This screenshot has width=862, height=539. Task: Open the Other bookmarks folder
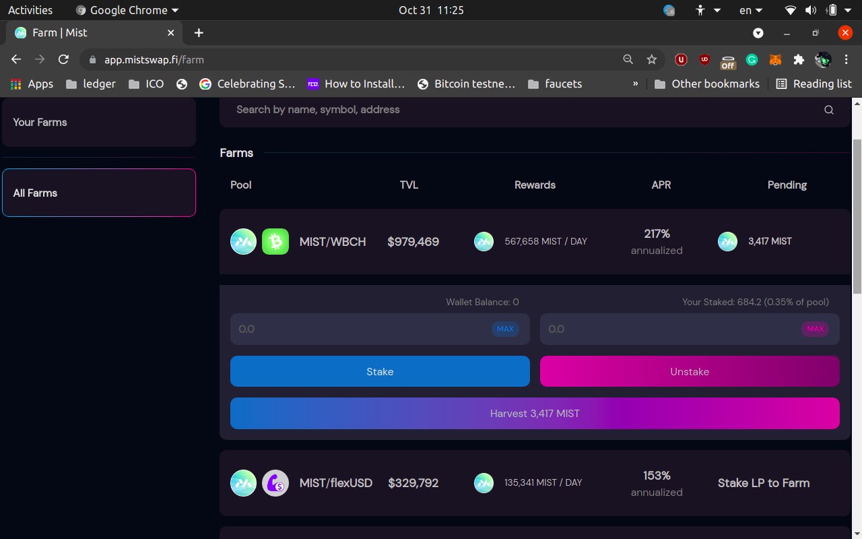tap(707, 84)
